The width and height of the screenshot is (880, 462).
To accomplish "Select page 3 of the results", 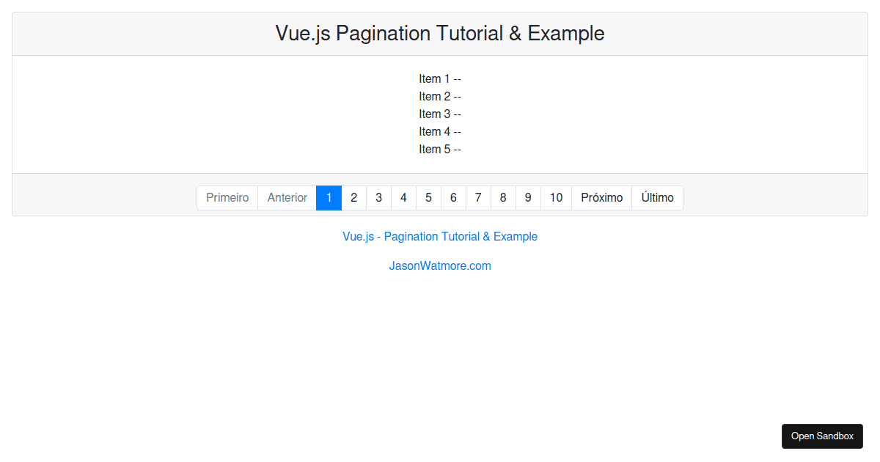I will pos(378,197).
